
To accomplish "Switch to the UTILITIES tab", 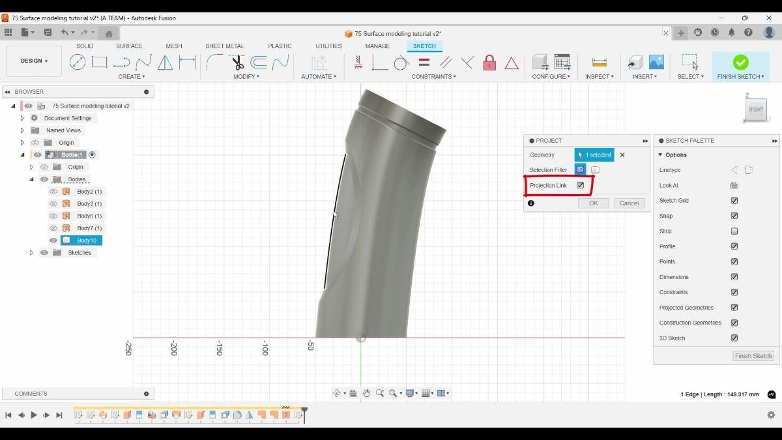I will pos(328,46).
